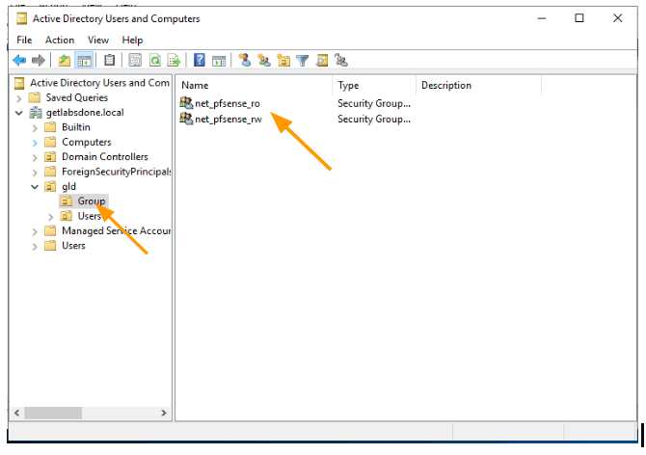Open the filter options funnel icon
Image resolution: width=646 pixels, height=455 pixels.
click(303, 61)
